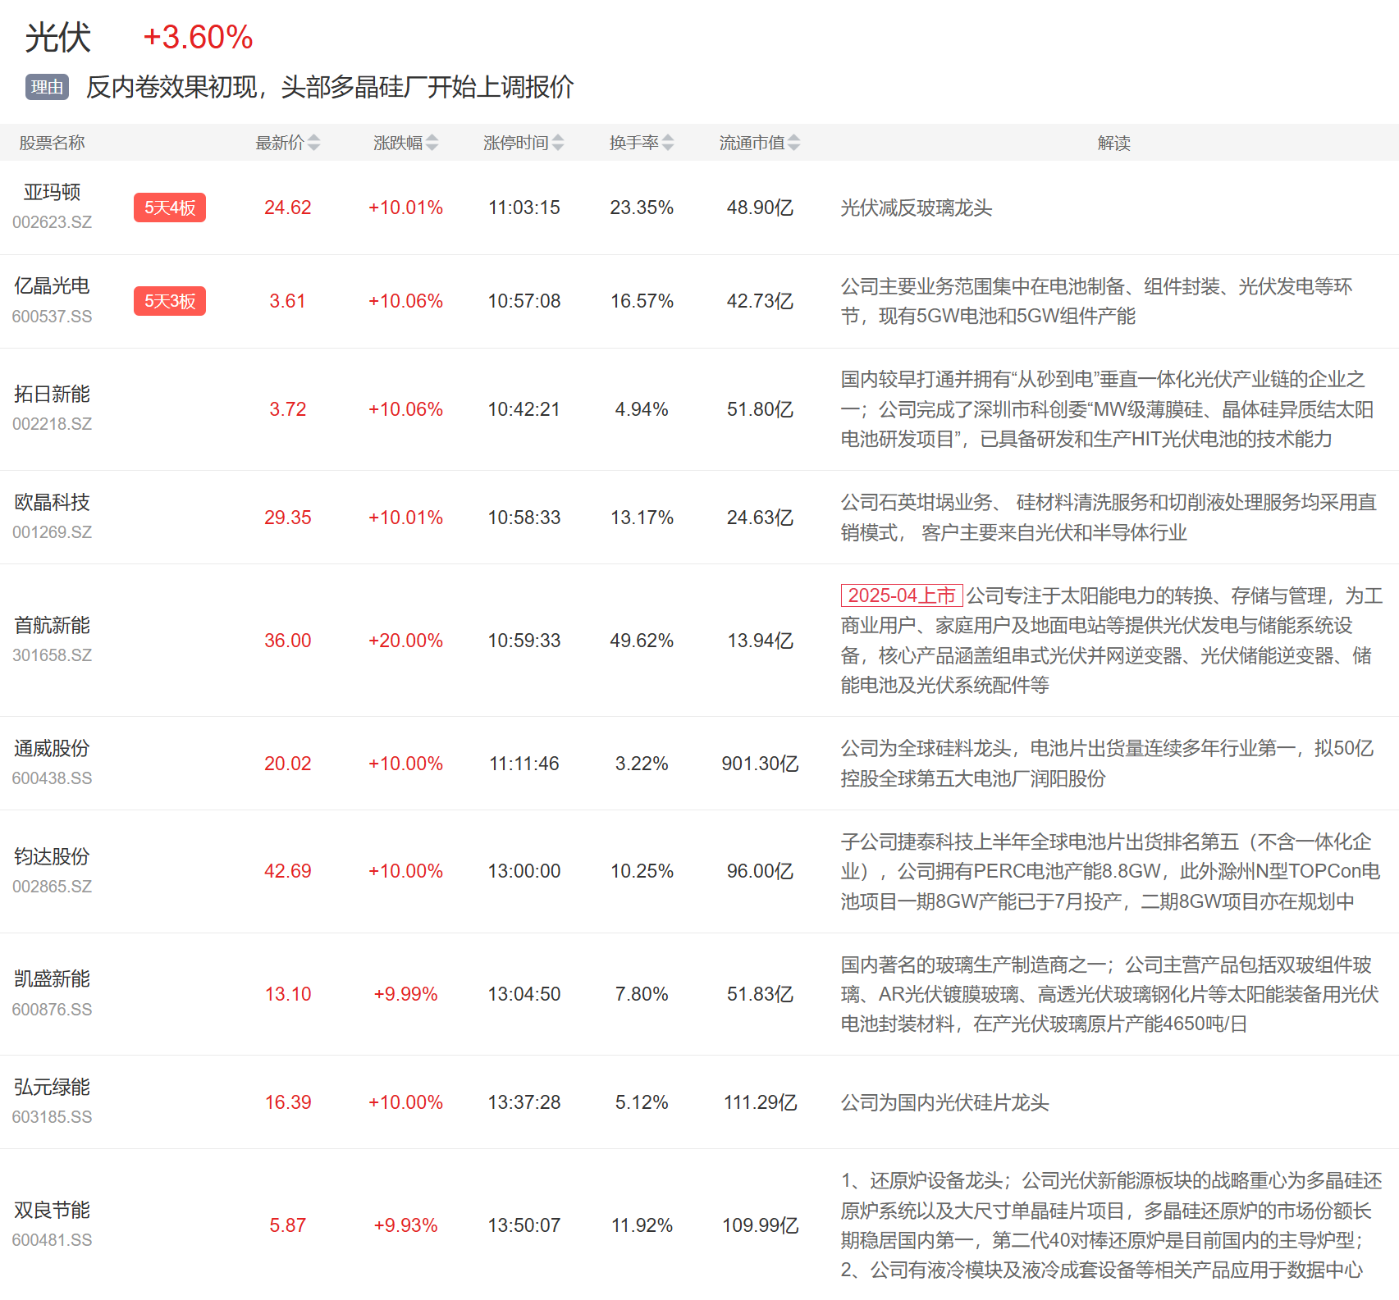Click 亚玛顿 5天4板 badge
Screen dimensions: 1399x1300
170,208
